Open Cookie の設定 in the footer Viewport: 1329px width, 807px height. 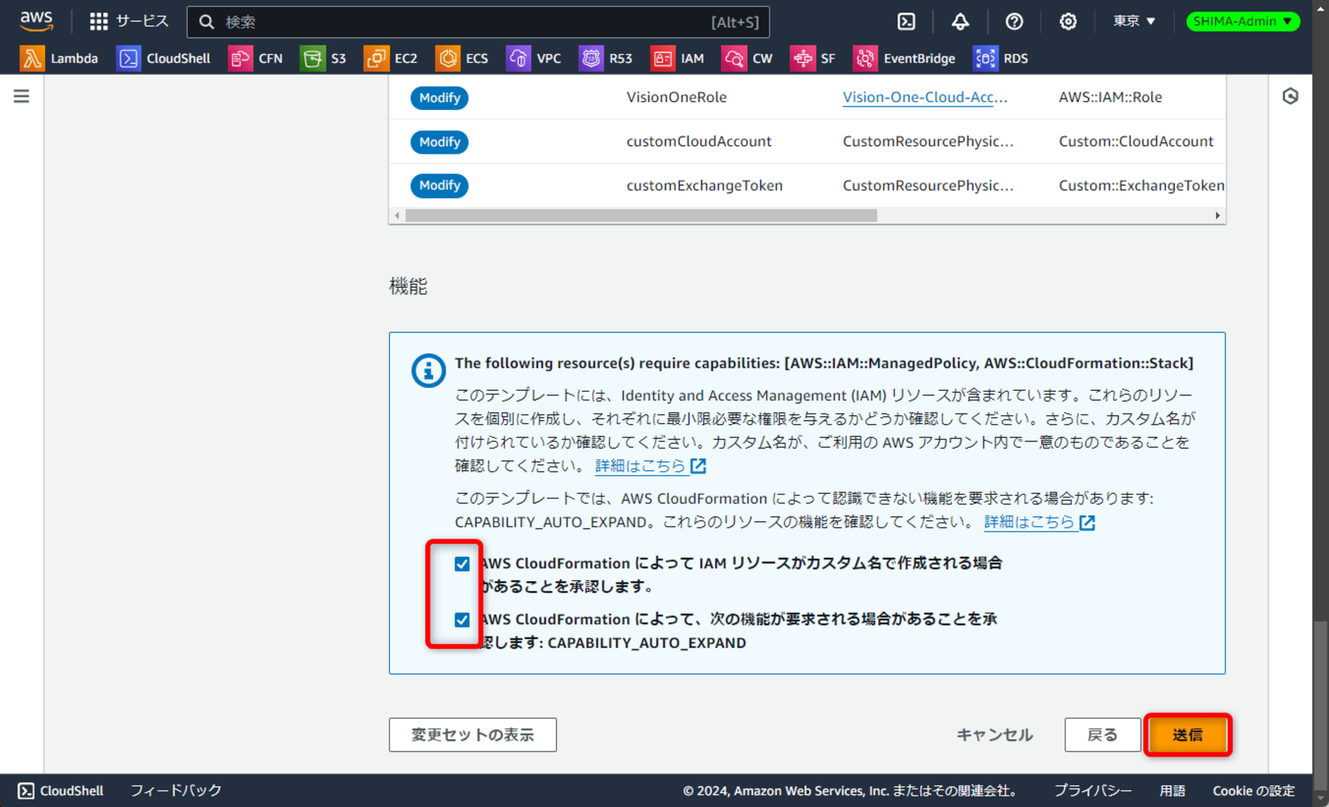[x=1253, y=790]
